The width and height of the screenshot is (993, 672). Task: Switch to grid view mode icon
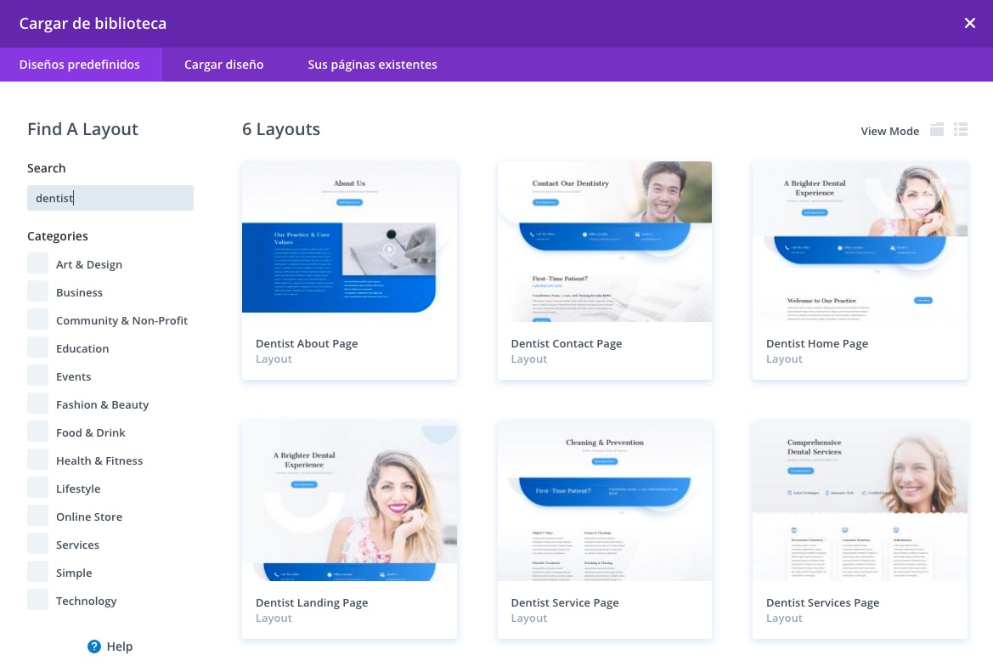coord(937,130)
